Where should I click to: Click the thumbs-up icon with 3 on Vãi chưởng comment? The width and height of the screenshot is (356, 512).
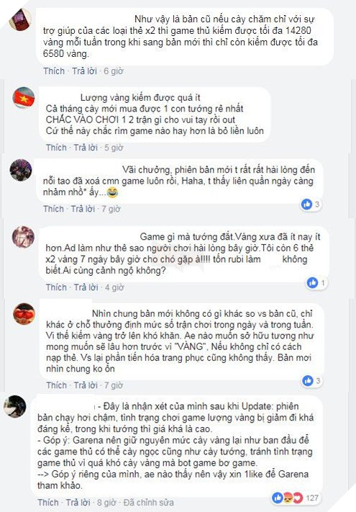click(x=306, y=205)
